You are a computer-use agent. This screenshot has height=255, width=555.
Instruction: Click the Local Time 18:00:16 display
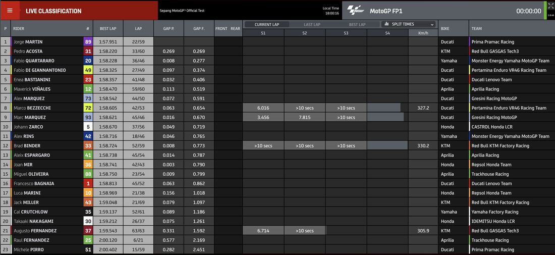coord(332,11)
